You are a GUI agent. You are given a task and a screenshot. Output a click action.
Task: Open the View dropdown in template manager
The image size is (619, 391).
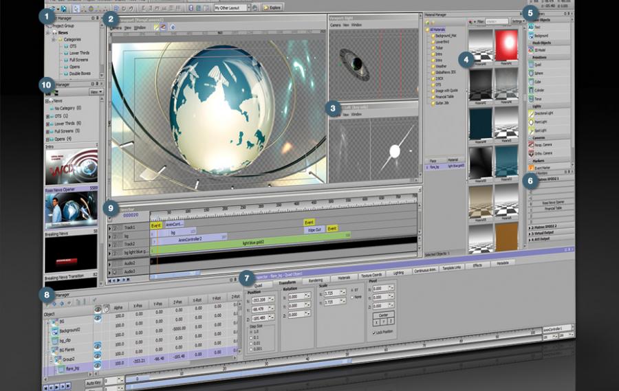pos(96,91)
